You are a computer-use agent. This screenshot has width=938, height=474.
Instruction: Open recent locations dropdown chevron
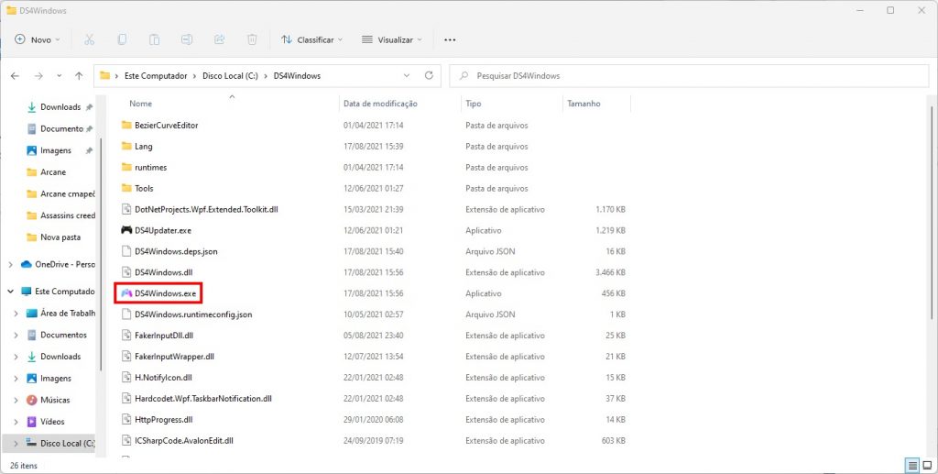pyautogui.click(x=59, y=76)
